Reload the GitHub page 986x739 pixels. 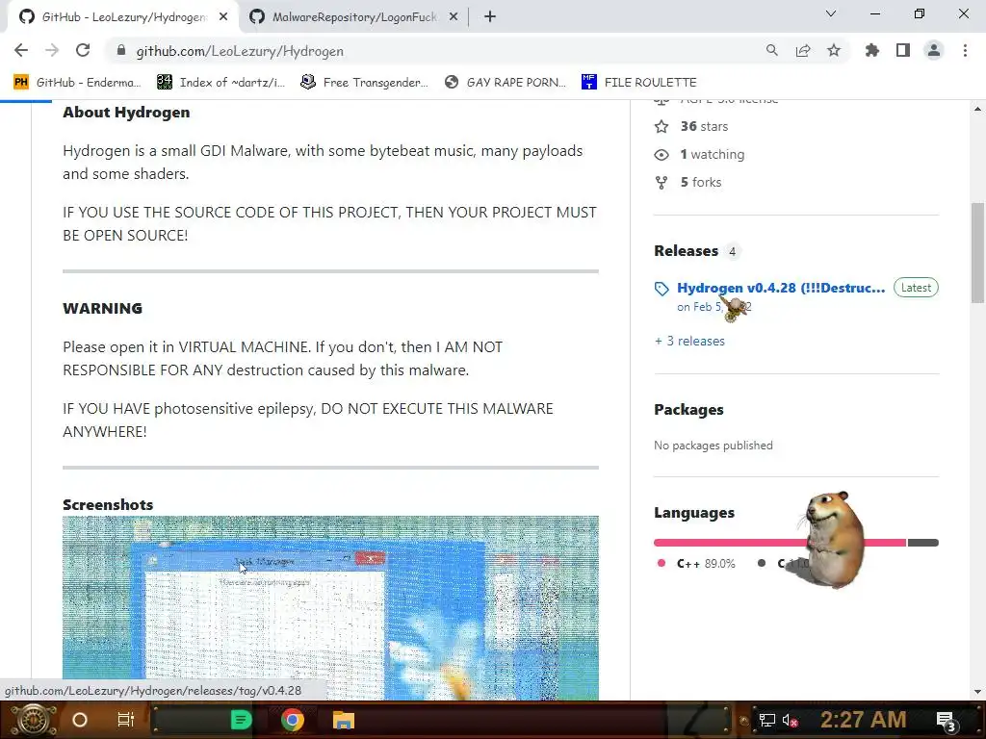83,50
